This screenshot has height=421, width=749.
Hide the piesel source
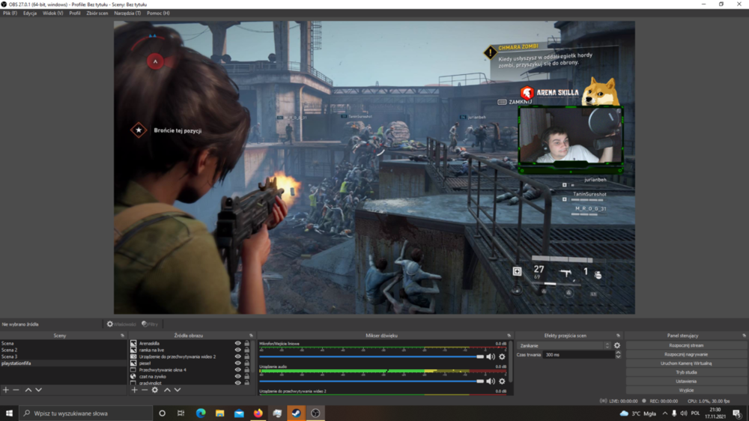pos(238,363)
